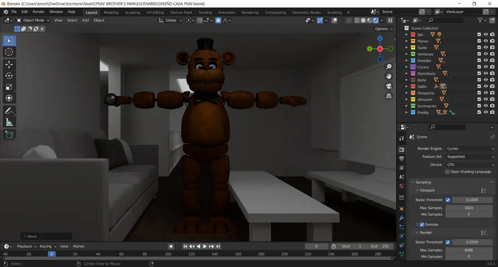Play animation forward
Image resolution: width=498 pixels, height=267 pixels.
(205, 247)
